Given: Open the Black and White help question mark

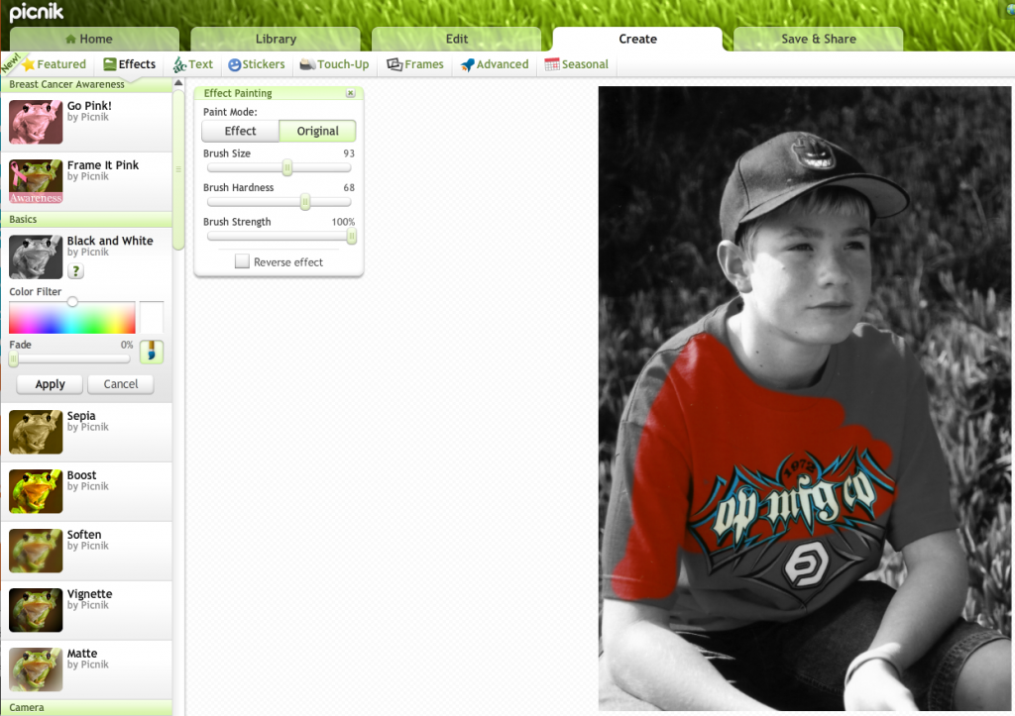Looking at the screenshot, I should click(x=75, y=271).
